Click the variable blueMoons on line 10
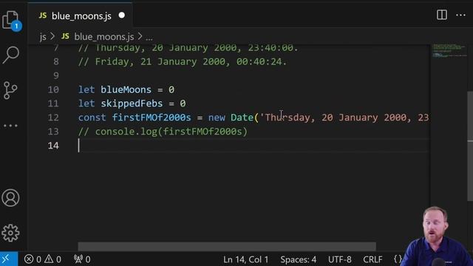473x266 pixels. click(126, 89)
